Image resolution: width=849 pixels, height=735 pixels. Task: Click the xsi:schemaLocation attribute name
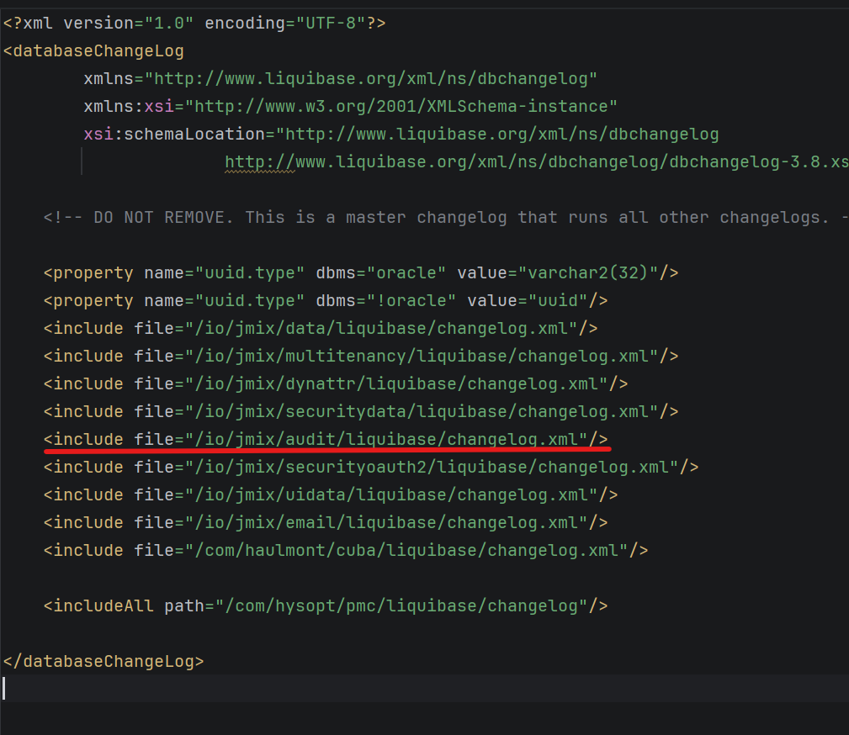pyautogui.click(x=174, y=135)
